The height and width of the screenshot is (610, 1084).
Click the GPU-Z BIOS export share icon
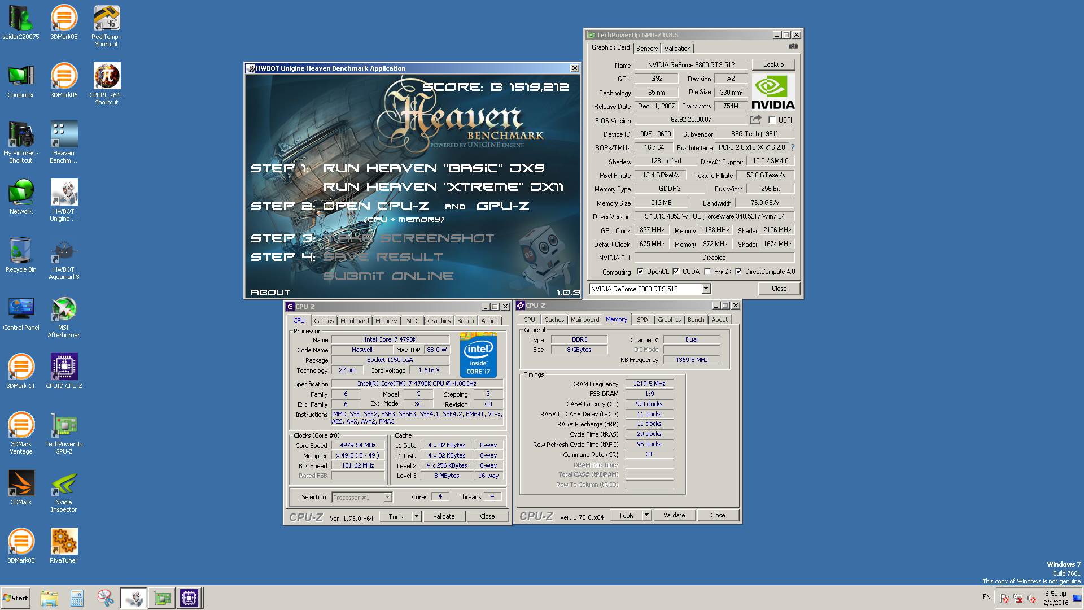point(755,120)
